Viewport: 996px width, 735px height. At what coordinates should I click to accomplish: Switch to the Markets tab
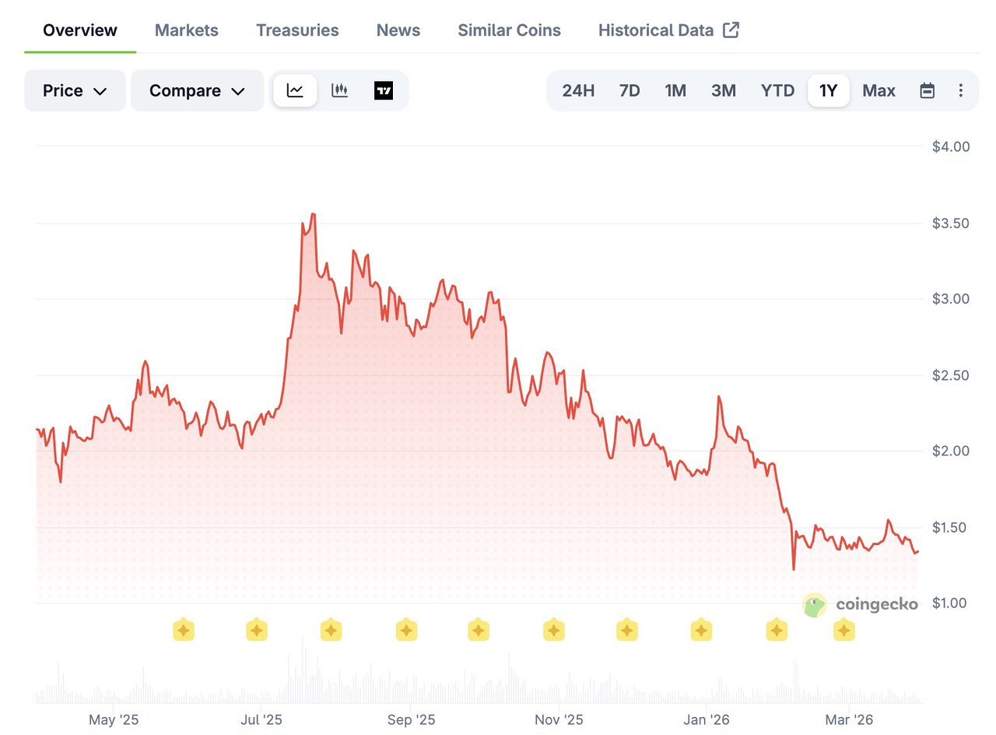[187, 30]
